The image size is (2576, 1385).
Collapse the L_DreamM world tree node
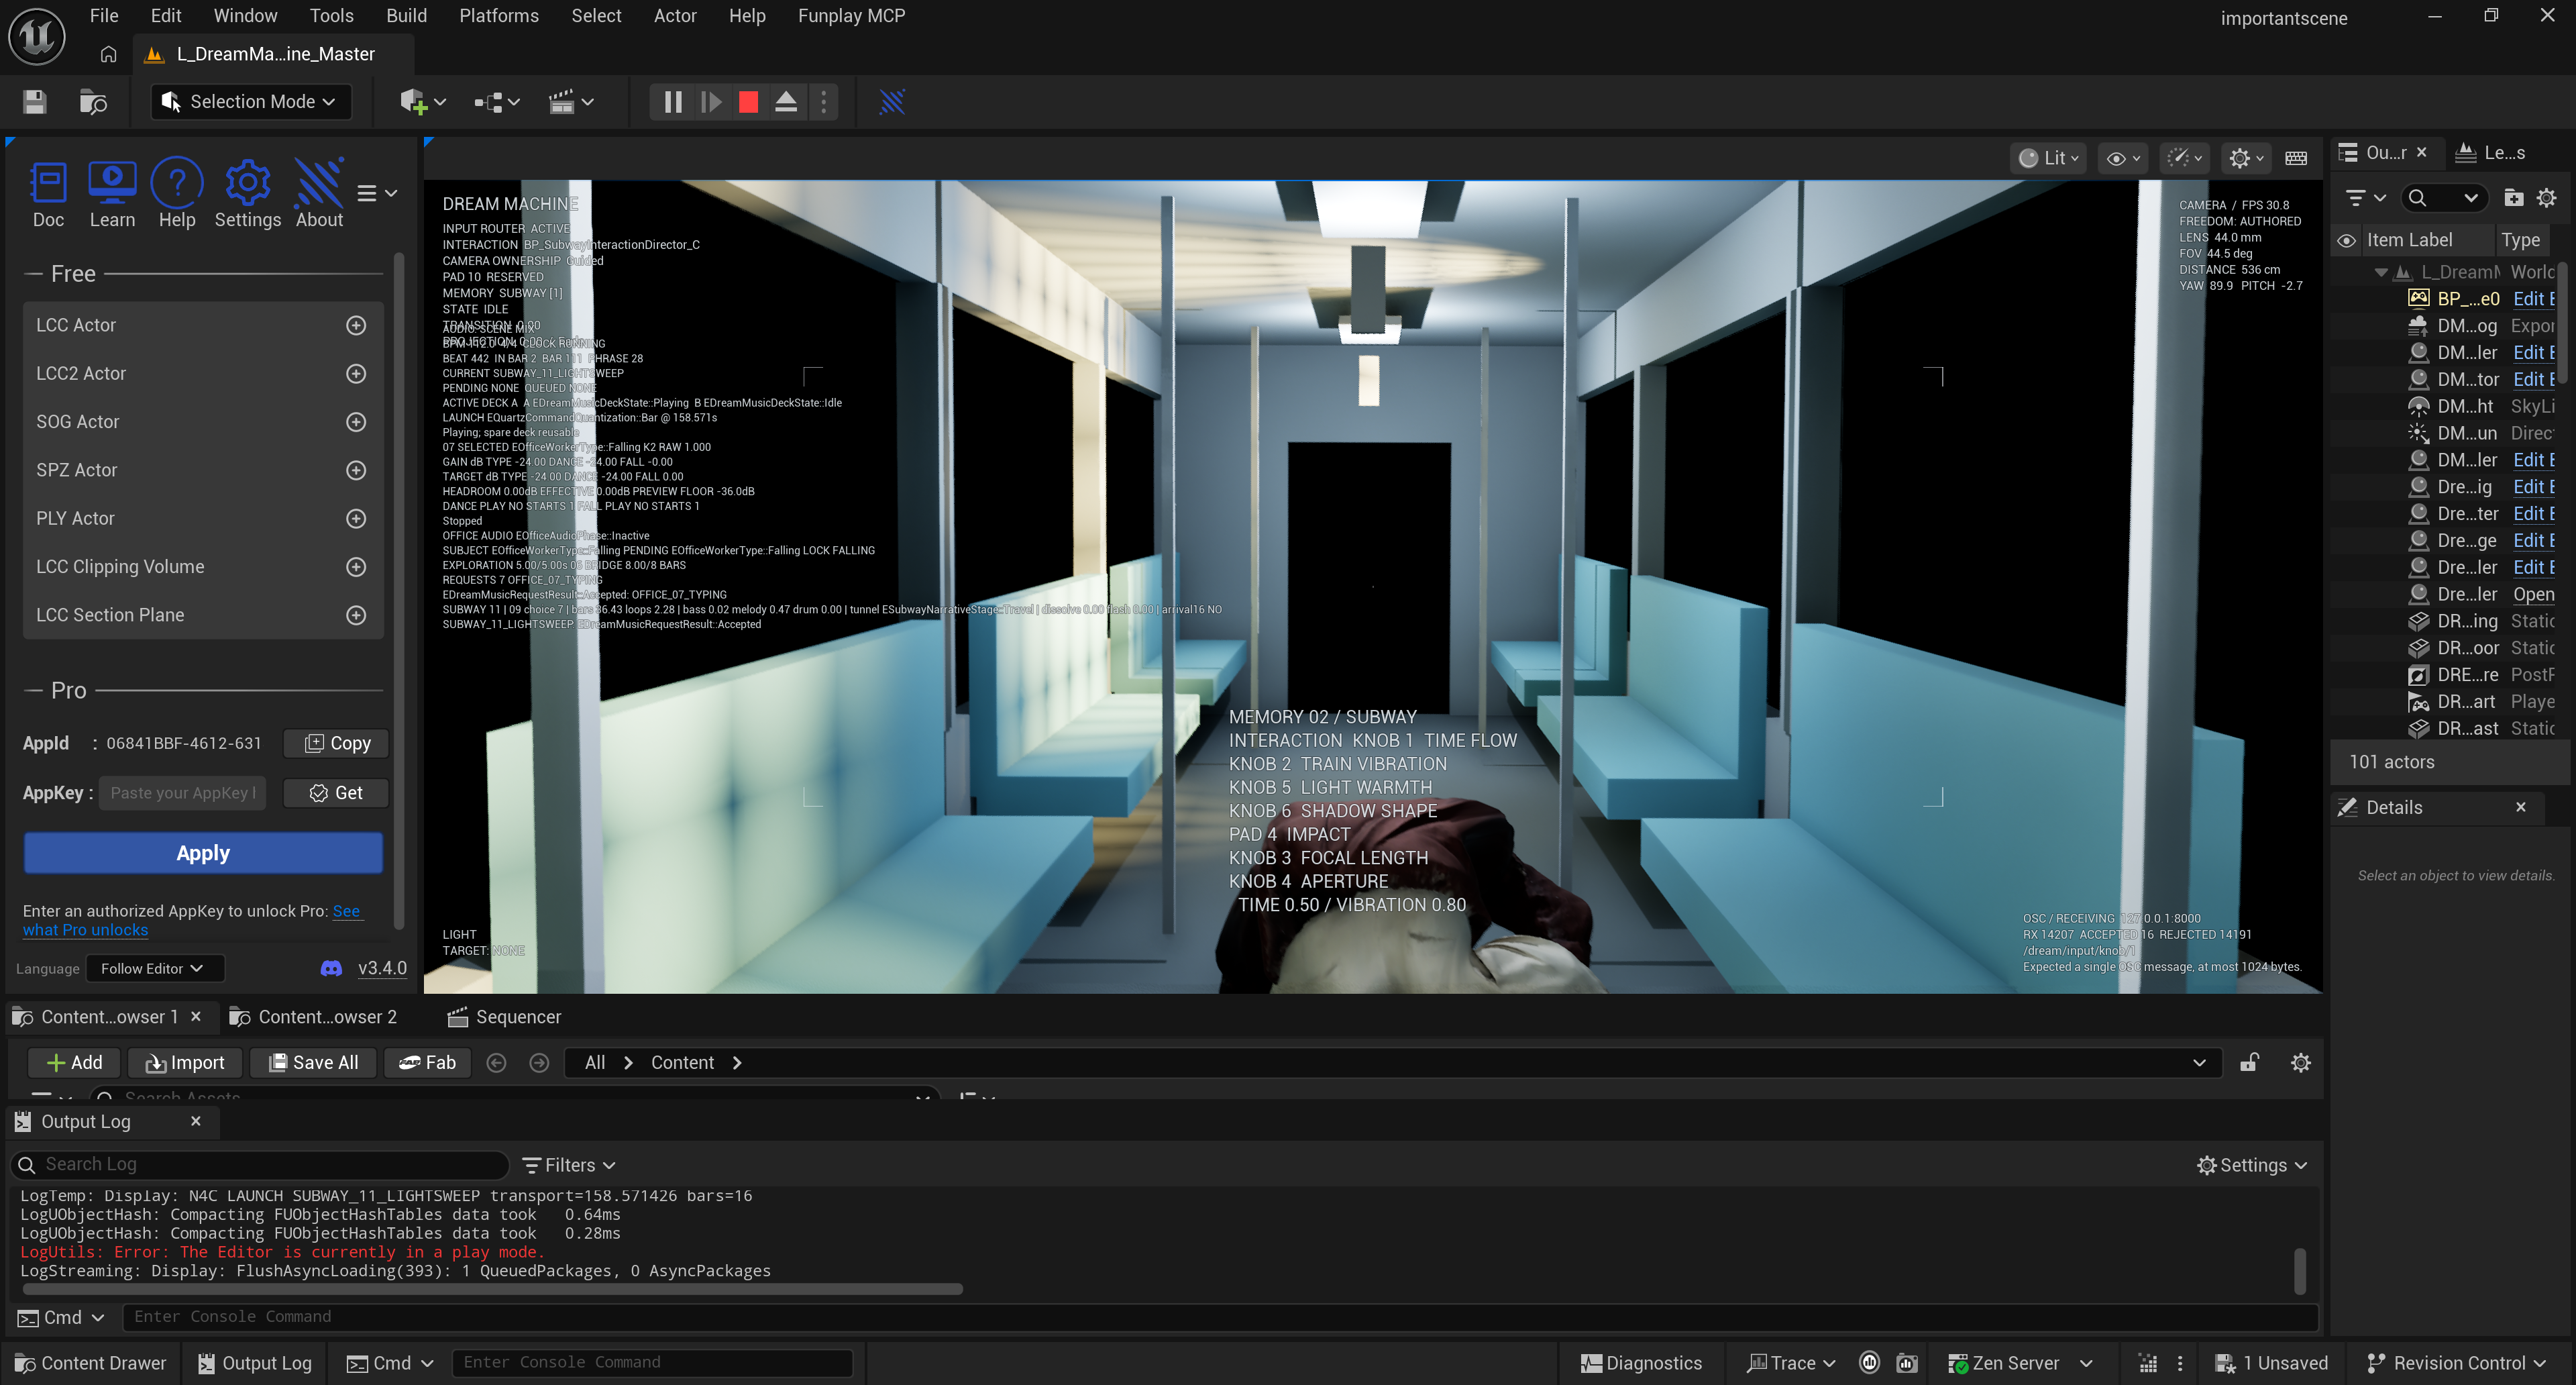(x=2381, y=272)
